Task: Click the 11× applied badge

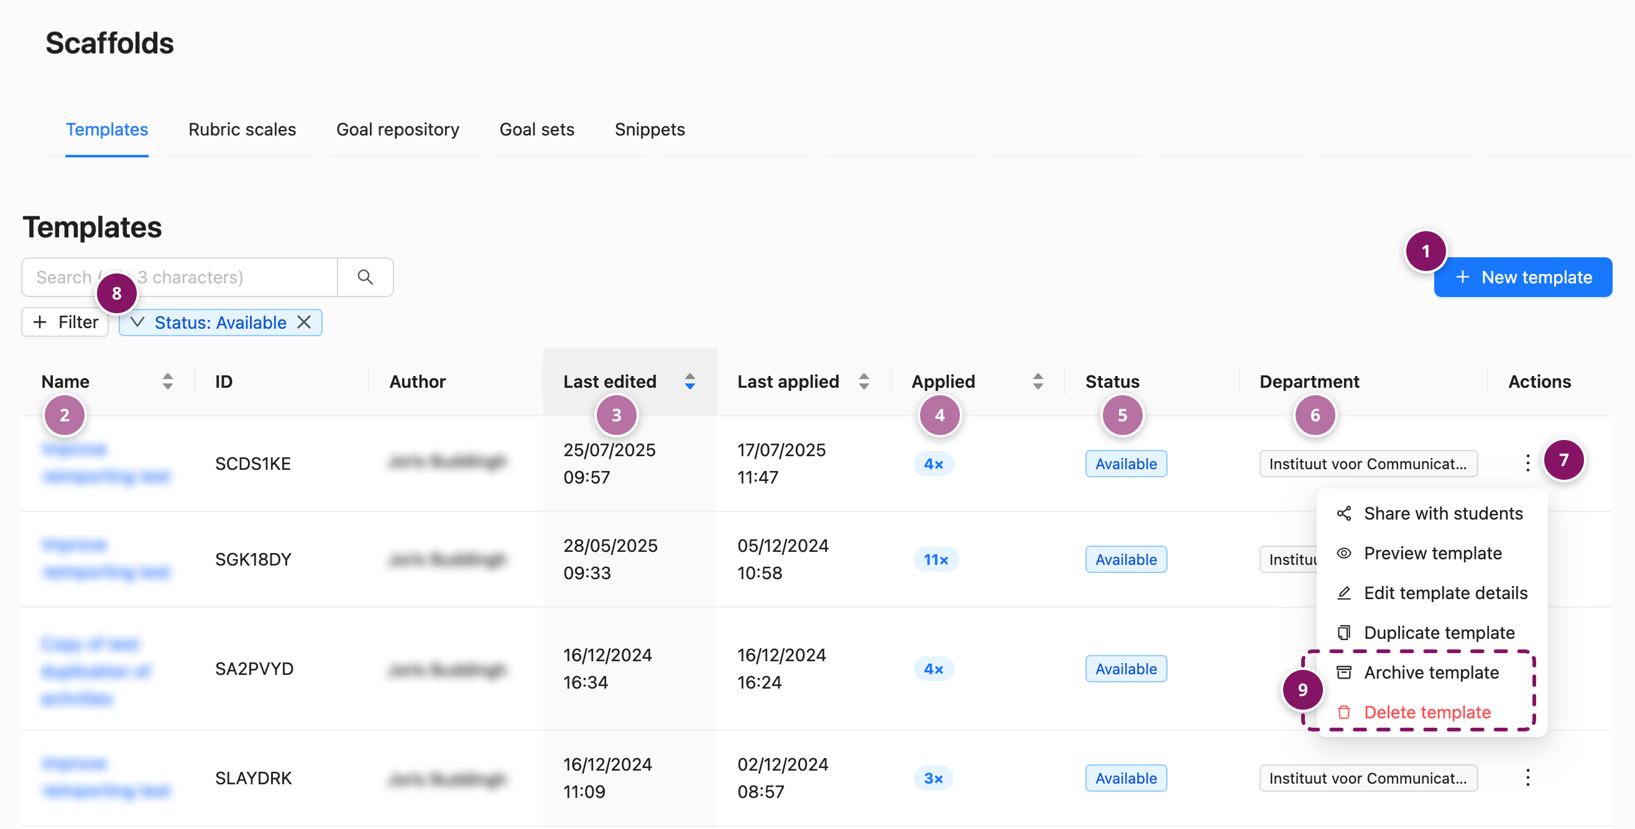Action: click(936, 559)
